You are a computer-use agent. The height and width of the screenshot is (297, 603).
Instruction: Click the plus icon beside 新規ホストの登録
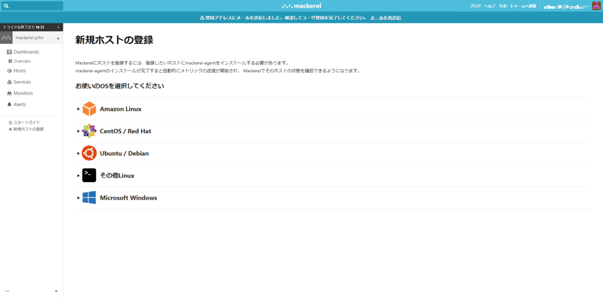click(11, 130)
